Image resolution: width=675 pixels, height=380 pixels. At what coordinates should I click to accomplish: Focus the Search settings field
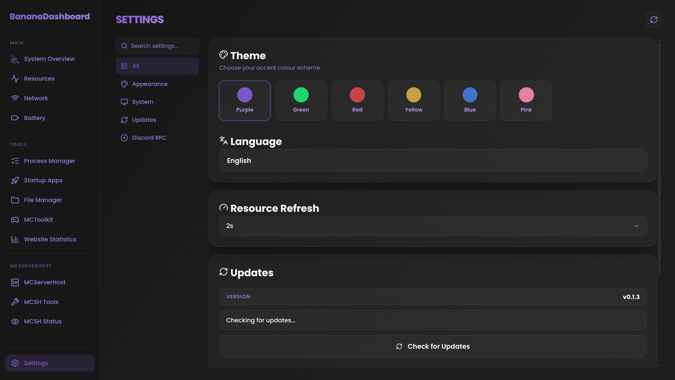tap(157, 46)
